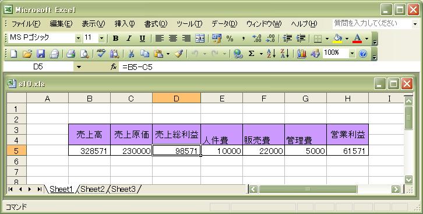Screen dimensions: 423x214
Task: Open the font size dropdown arrow
Action: click(101, 38)
